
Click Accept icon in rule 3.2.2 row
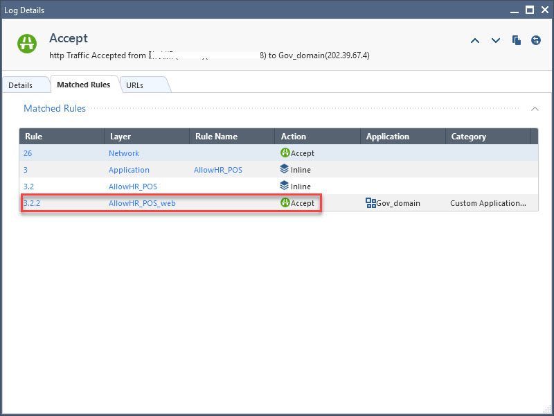tap(285, 203)
